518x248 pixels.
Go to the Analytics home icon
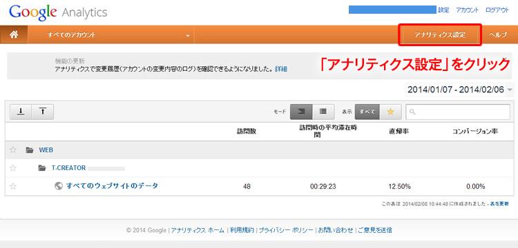pyautogui.click(x=14, y=34)
